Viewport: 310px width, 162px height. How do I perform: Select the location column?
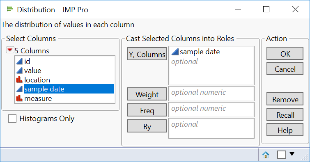coord(37,80)
